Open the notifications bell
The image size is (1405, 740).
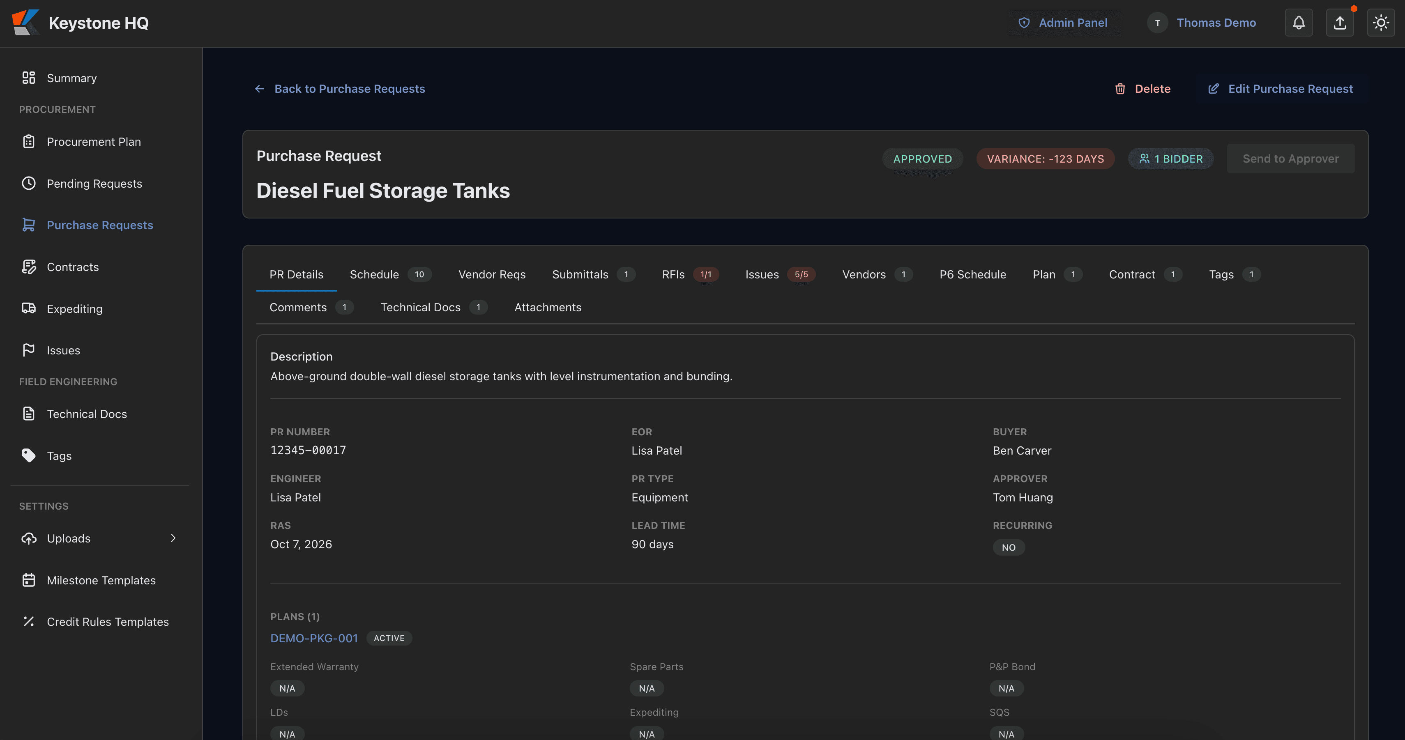pyautogui.click(x=1299, y=22)
